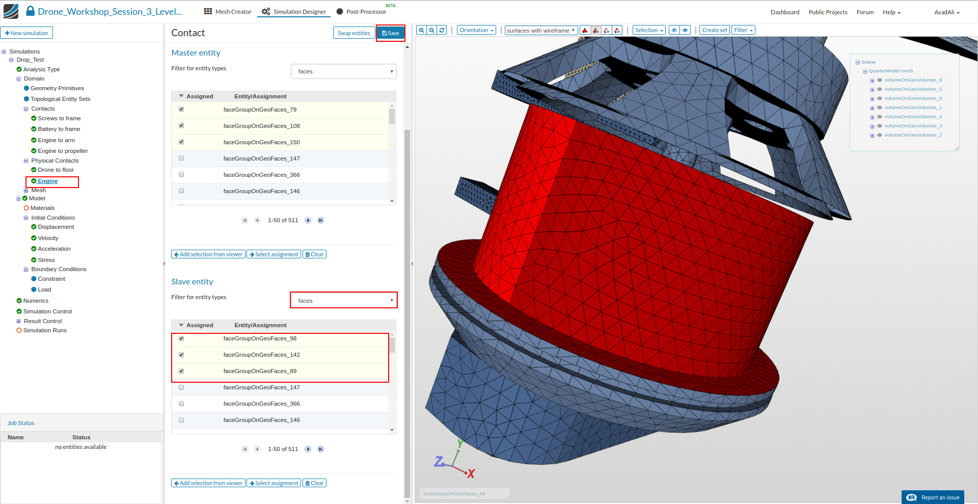This screenshot has height=504, width=978.
Task: Click the Report an issue camera icon
Action: point(912,497)
